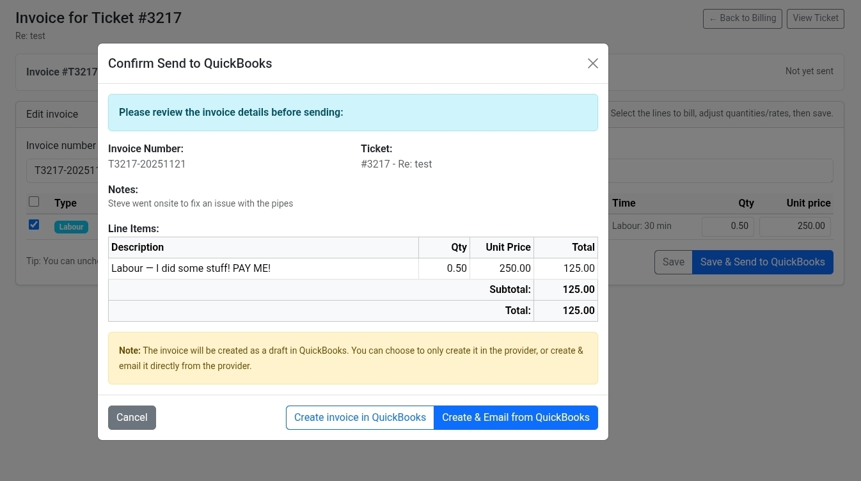Click the ticket reference #3217 - Re: test
The height and width of the screenshot is (481, 861).
(397, 164)
